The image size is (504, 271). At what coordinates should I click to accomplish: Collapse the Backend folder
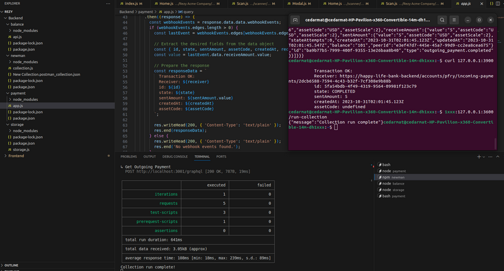tap(57, 18)
